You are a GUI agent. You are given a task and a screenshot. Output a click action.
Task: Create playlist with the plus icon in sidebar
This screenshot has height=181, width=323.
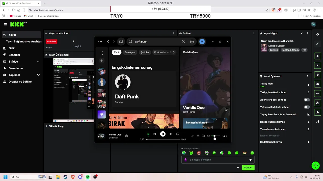pyautogui.click(x=102, y=61)
